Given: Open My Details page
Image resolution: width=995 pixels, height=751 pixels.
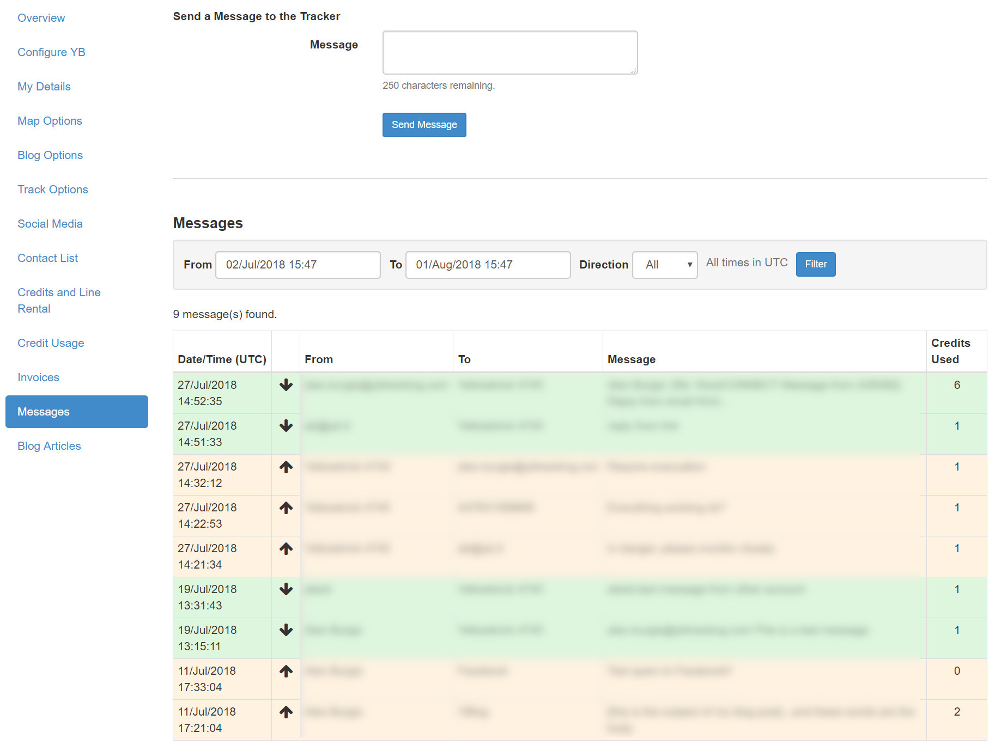Looking at the screenshot, I should 44,87.
